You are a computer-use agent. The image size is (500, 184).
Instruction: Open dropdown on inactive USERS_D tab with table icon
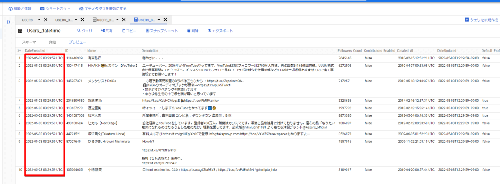click(118, 20)
